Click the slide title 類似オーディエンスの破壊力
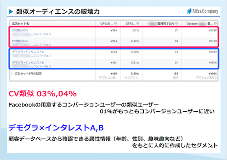 pyautogui.click(x=58, y=12)
